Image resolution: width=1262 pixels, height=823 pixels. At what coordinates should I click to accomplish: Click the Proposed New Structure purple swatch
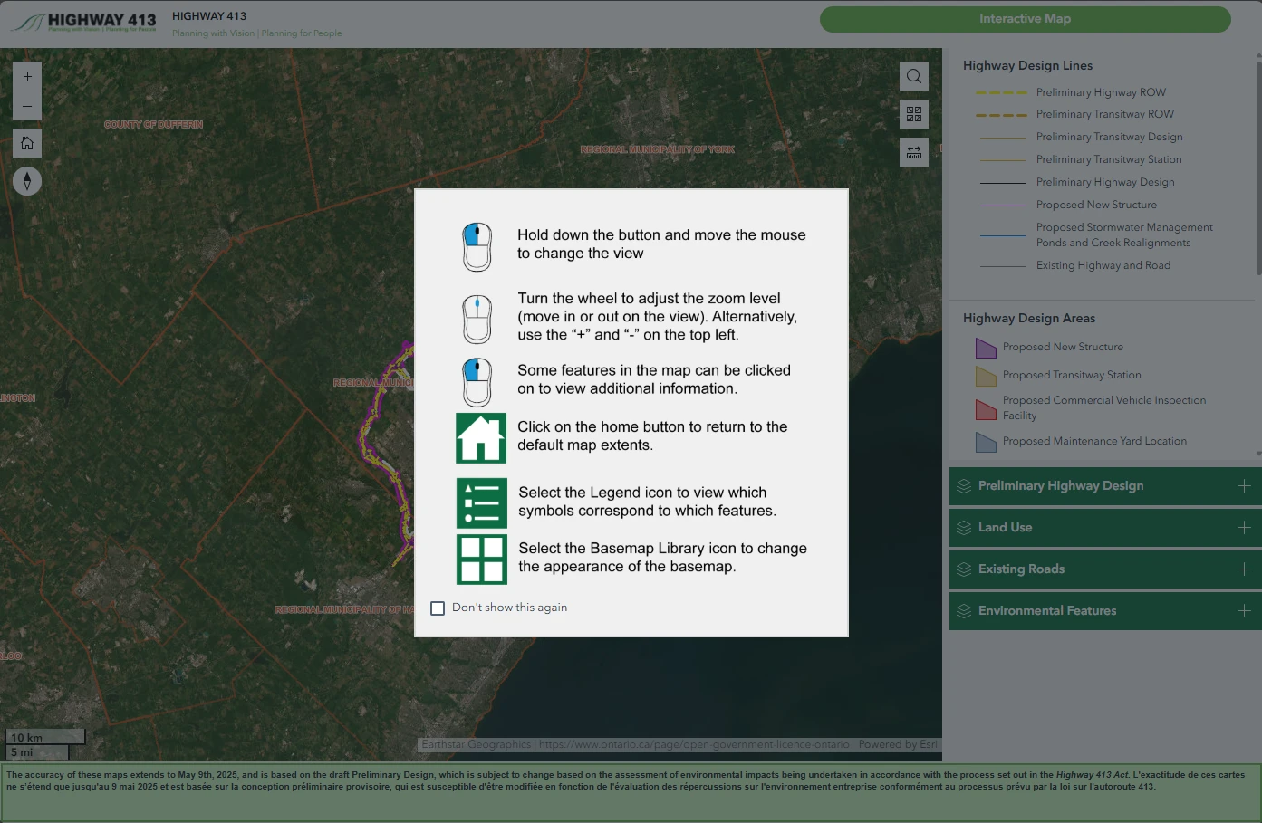(x=986, y=348)
